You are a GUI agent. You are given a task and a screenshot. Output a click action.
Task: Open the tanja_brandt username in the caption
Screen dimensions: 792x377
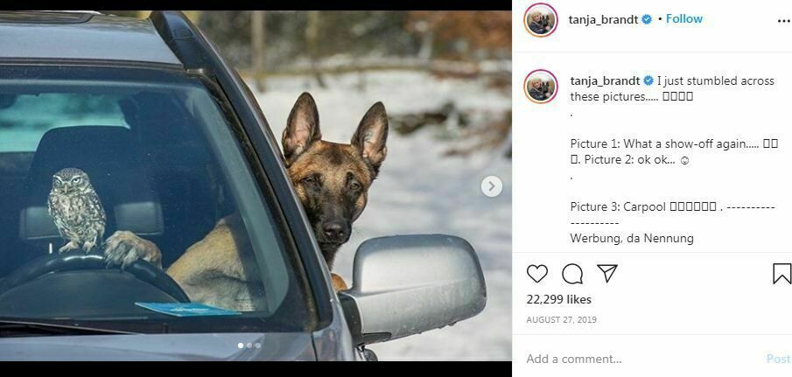pos(605,80)
